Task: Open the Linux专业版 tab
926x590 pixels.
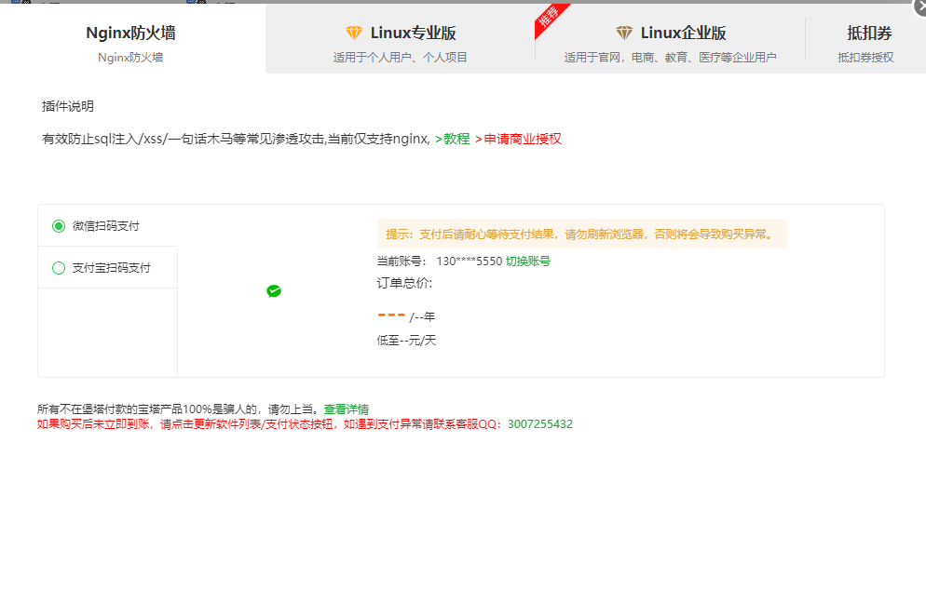Action: click(400, 39)
